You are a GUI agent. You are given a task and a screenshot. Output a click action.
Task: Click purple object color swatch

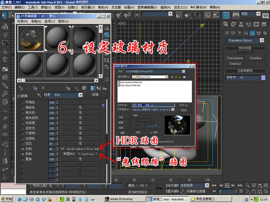[263, 78]
